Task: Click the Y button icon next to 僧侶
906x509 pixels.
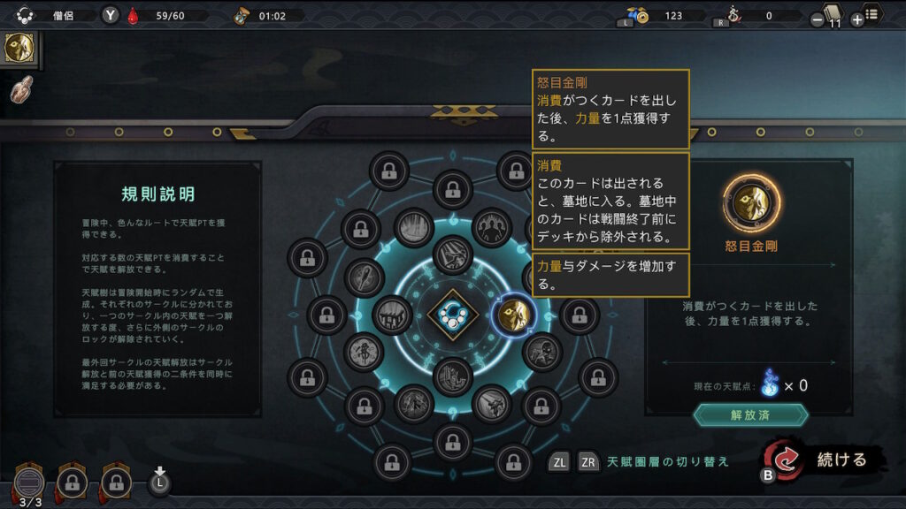Action: click(x=111, y=15)
